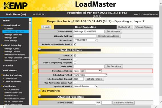Viewport: 162px width, 108px height.
Task: Click the Set Extra Ports button
Action: (114, 66)
